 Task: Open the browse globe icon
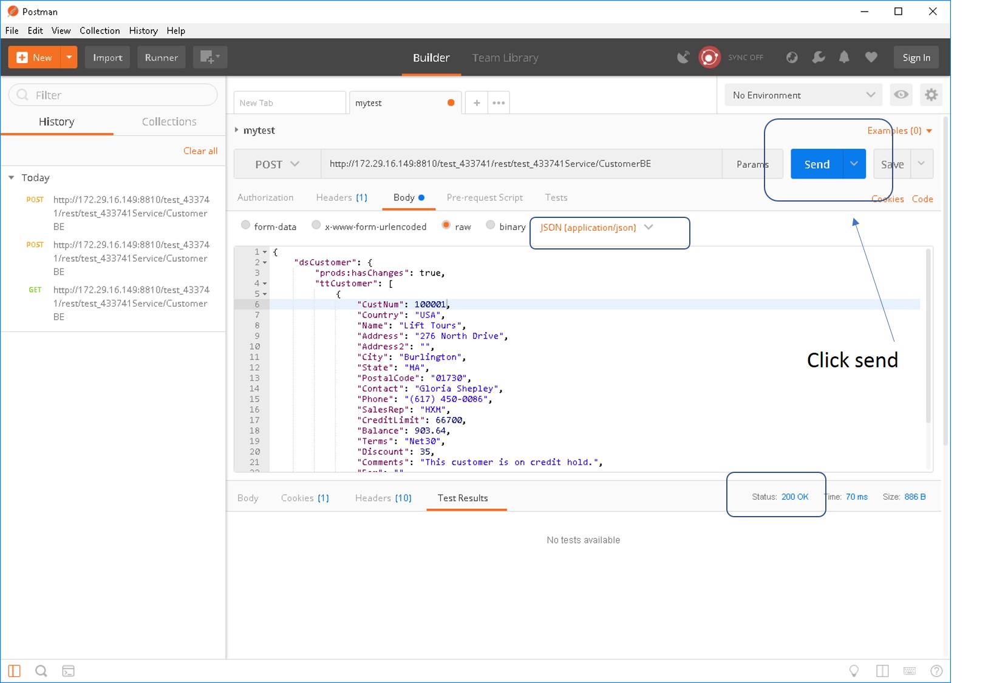pos(792,57)
